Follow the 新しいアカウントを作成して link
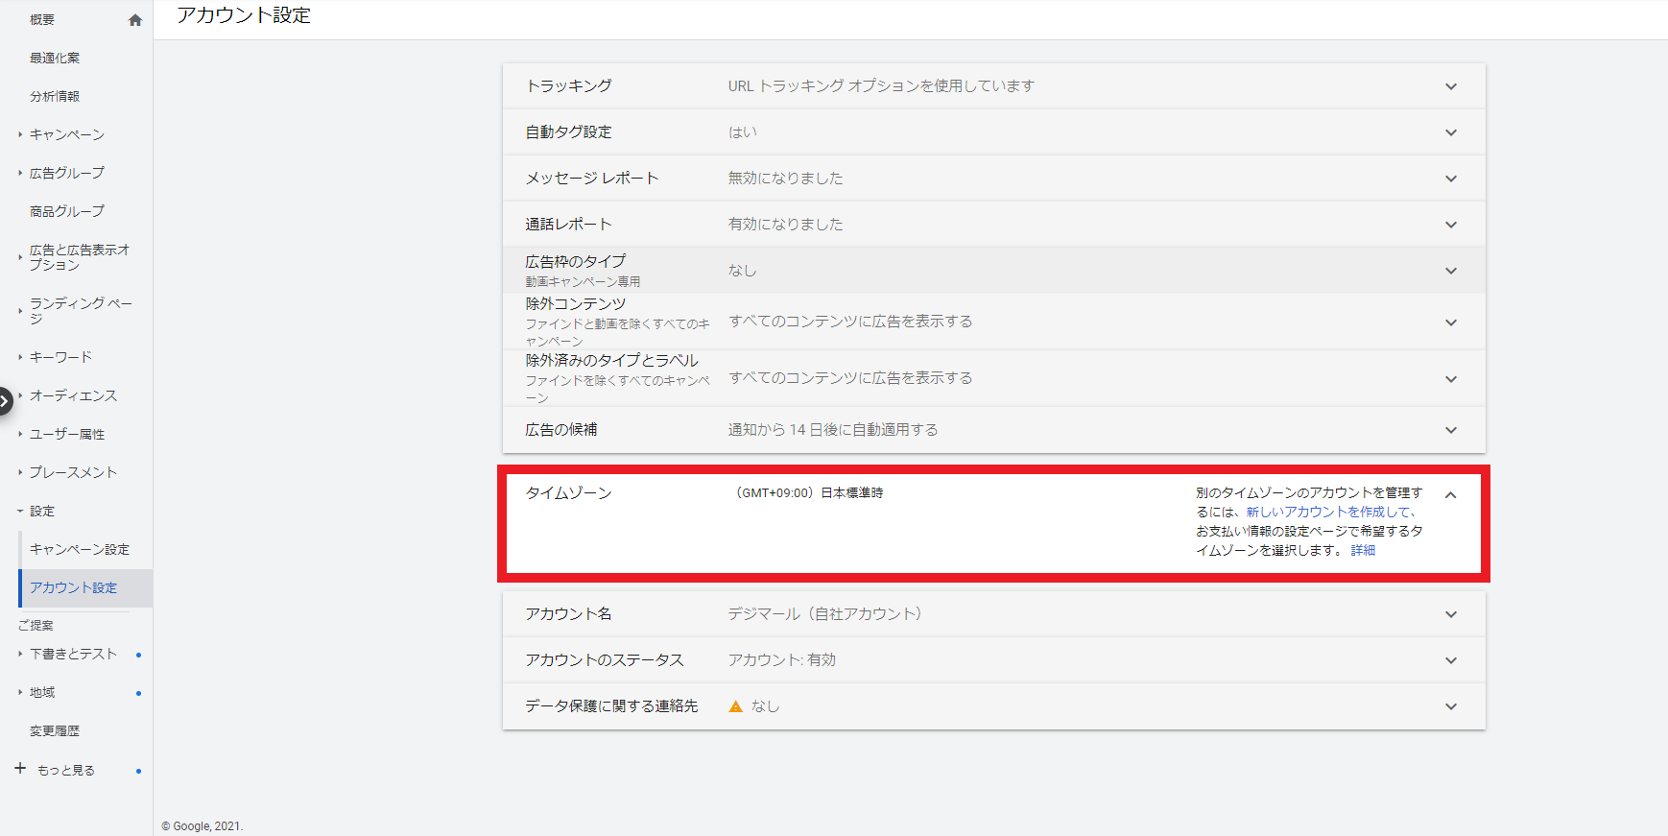The height and width of the screenshot is (836, 1668). 1330,513
